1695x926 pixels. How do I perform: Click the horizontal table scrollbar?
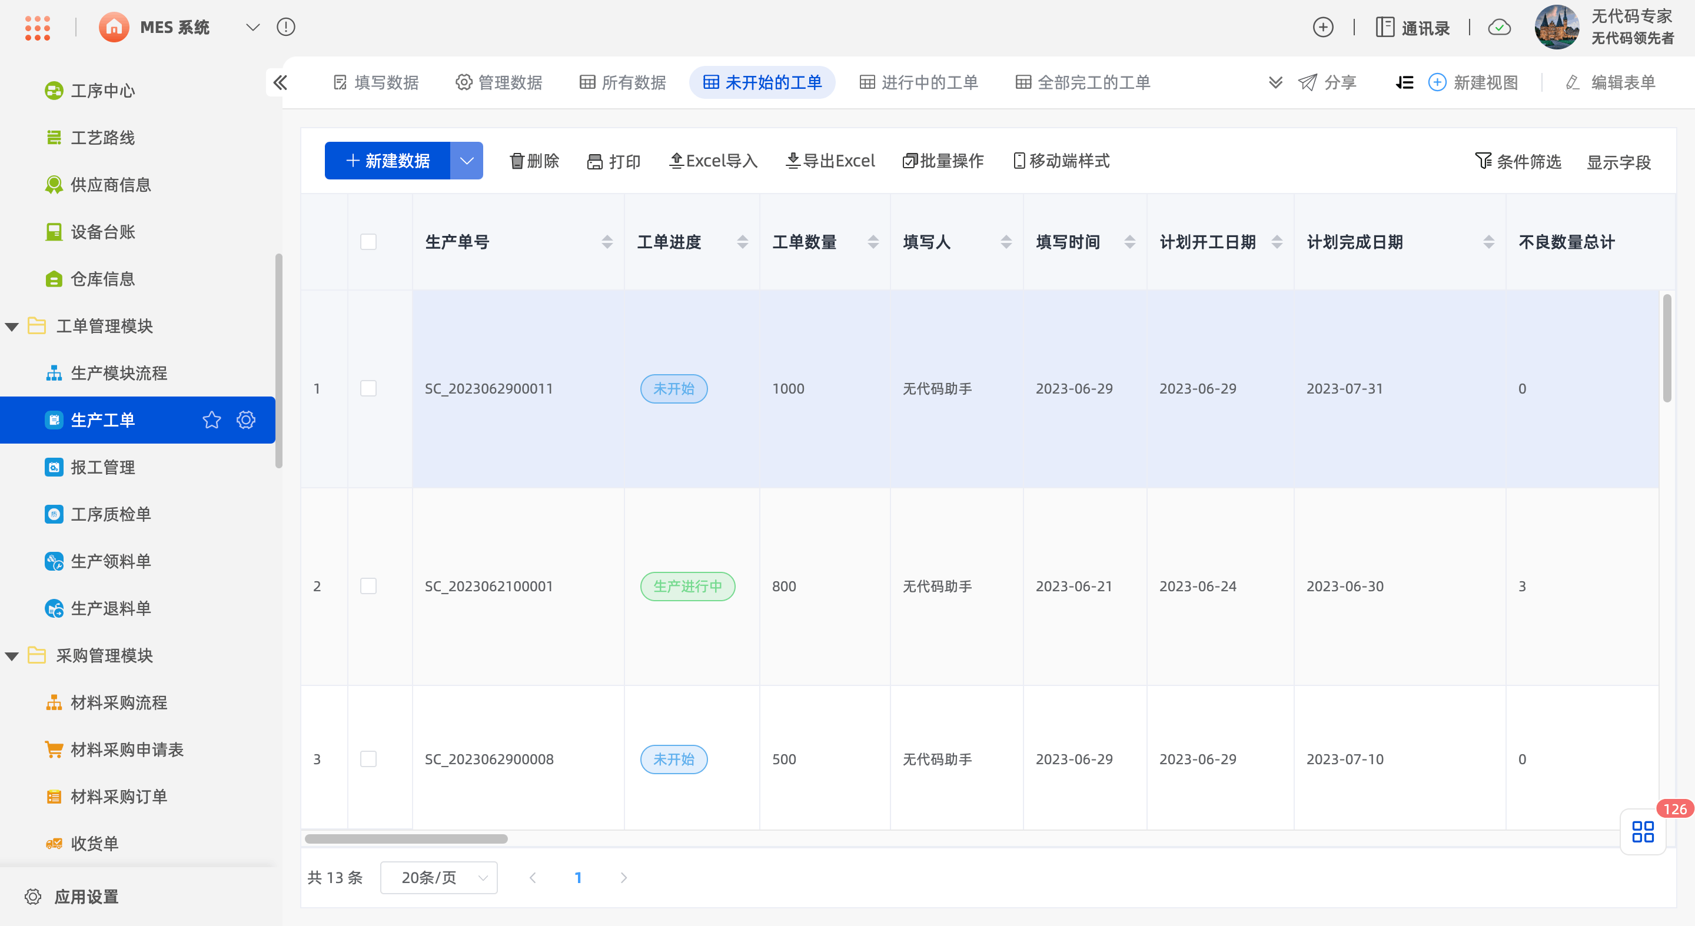(x=406, y=838)
